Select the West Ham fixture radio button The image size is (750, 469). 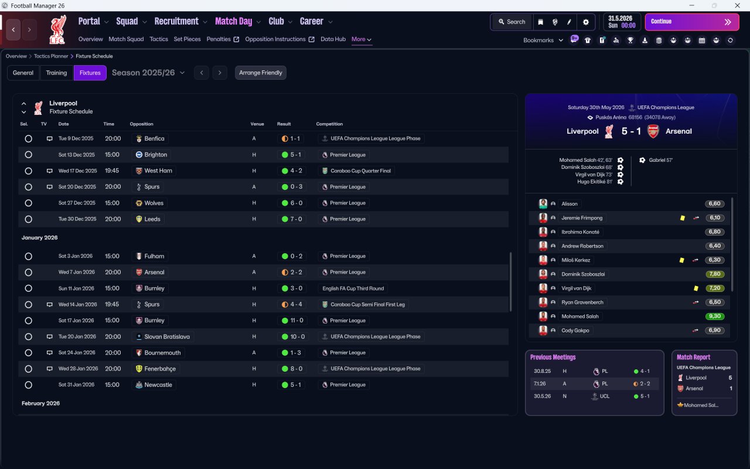tap(28, 171)
